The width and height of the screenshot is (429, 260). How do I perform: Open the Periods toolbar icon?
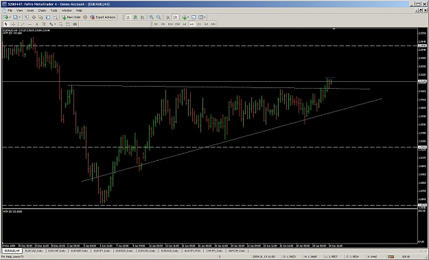tap(194, 17)
